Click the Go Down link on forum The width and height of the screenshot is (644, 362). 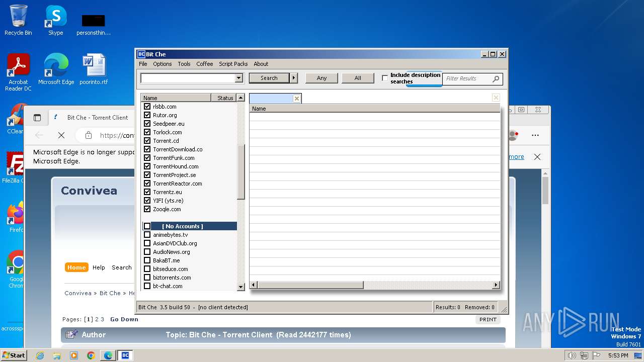coord(124,319)
